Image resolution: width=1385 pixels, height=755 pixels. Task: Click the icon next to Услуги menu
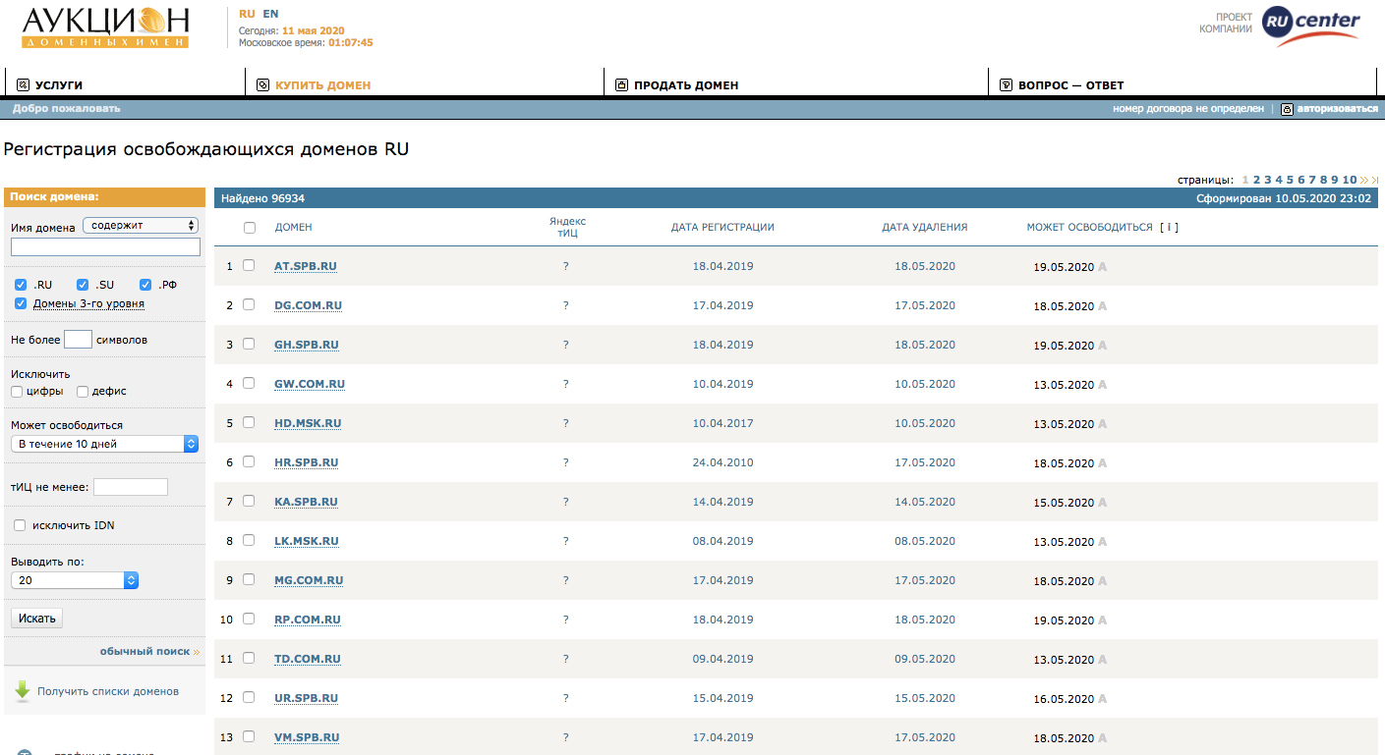pos(24,85)
